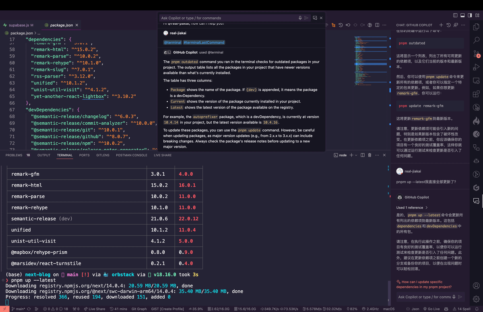Split the terminal with the split icon
Screen dimensions: 483x312
[363, 155]
